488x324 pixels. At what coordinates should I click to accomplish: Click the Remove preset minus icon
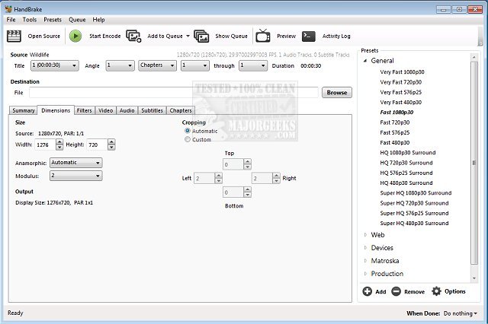396,291
